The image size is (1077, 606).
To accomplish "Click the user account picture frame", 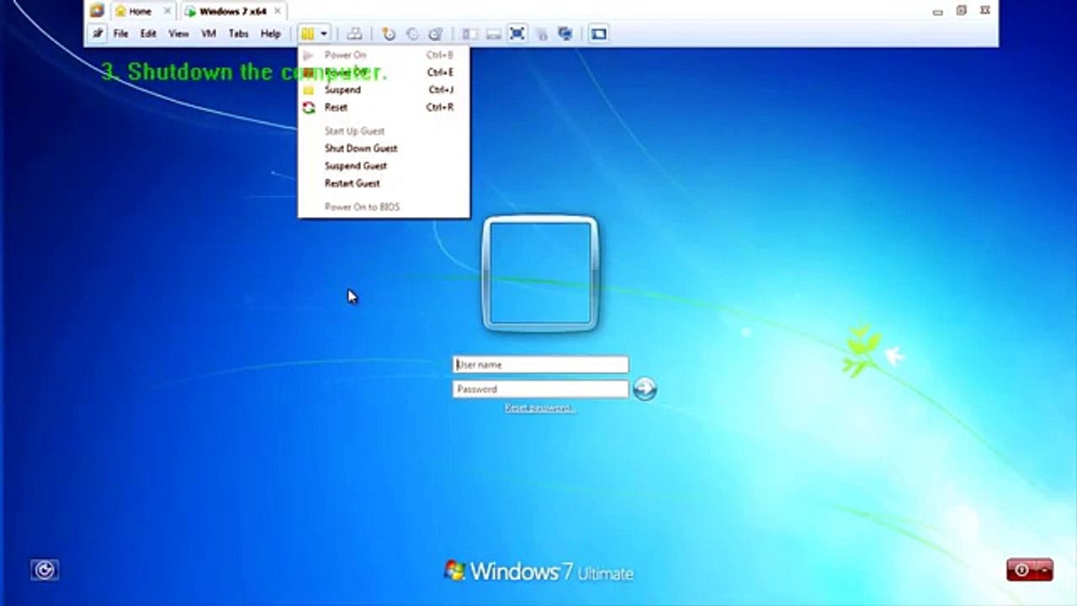I will [540, 274].
